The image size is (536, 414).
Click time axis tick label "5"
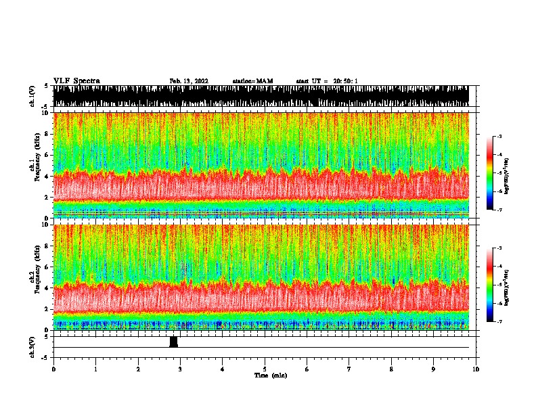pyautogui.click(x=265, y=369)
